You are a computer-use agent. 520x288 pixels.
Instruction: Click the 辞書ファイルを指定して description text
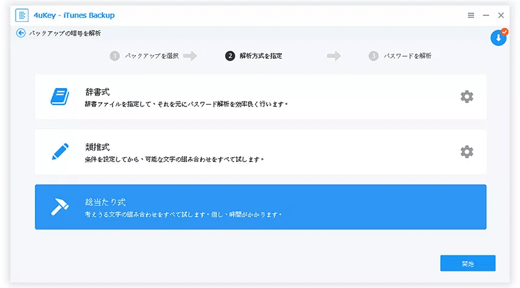coord(186,104)
